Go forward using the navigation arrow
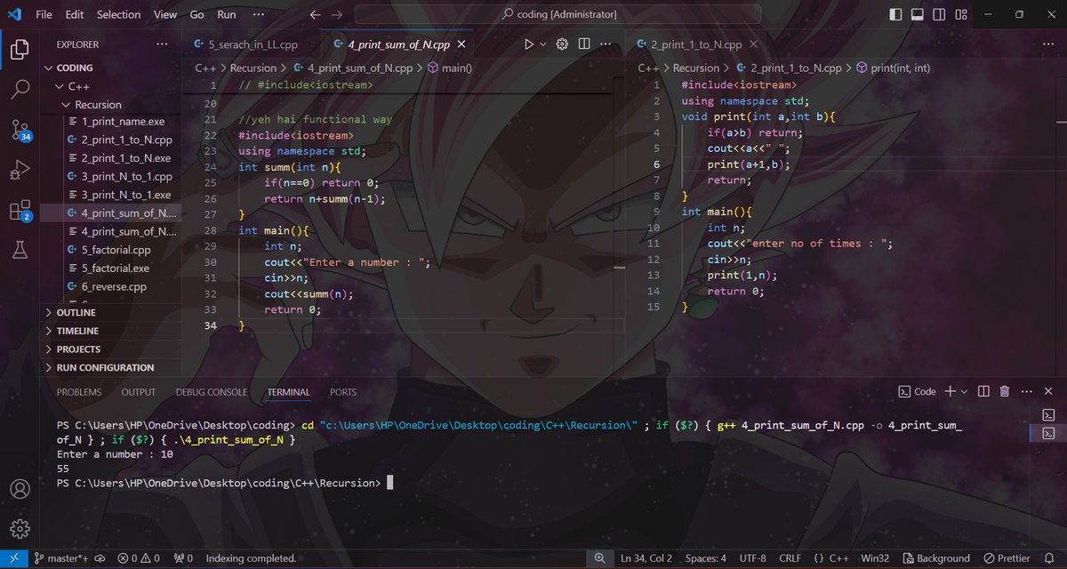Viewport: 1067px width, 569px height. click(x=336, y=14)
